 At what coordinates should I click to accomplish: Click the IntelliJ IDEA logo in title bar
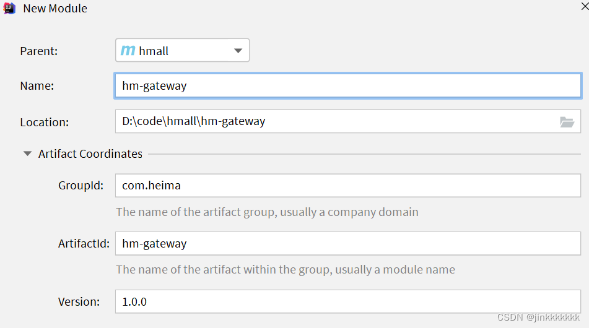coord(9,8)
